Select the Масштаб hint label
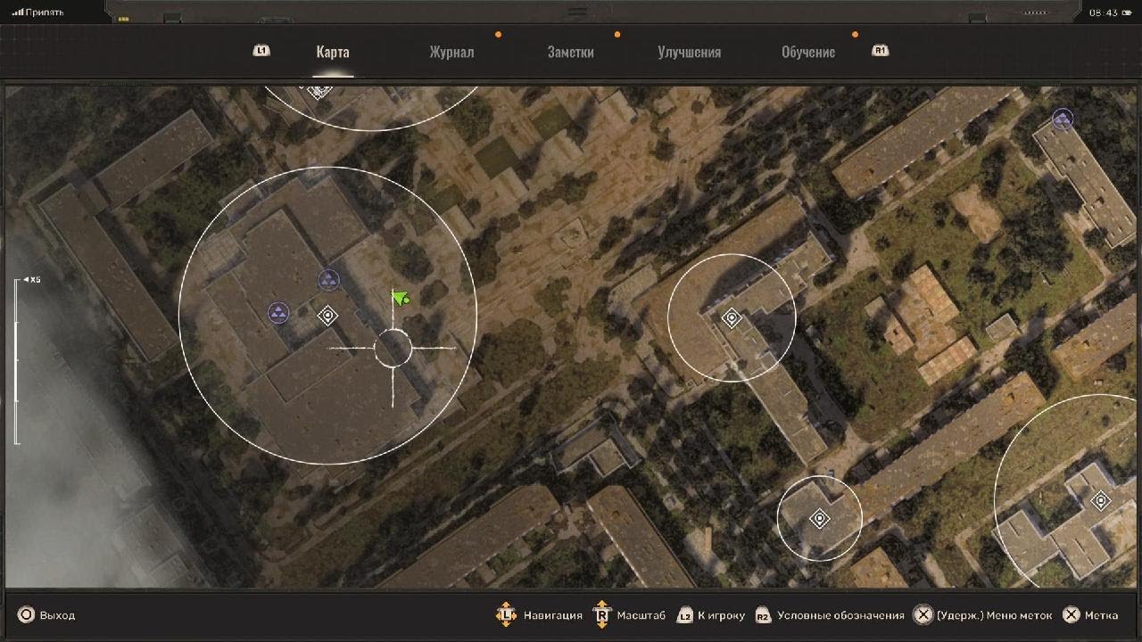Viewport: 1142px width, 642px height. [x=642, y=615]
